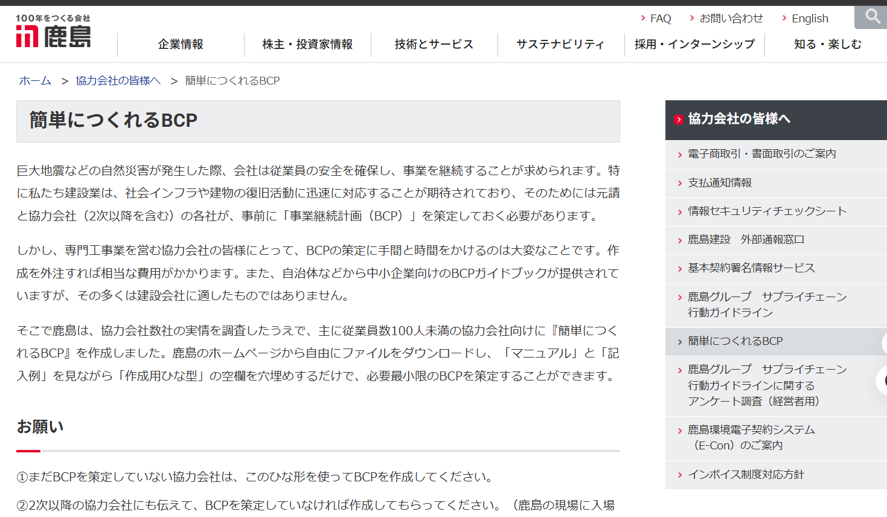Open the FAQ link
Screen dimensions: 887x517
point(661,19)
